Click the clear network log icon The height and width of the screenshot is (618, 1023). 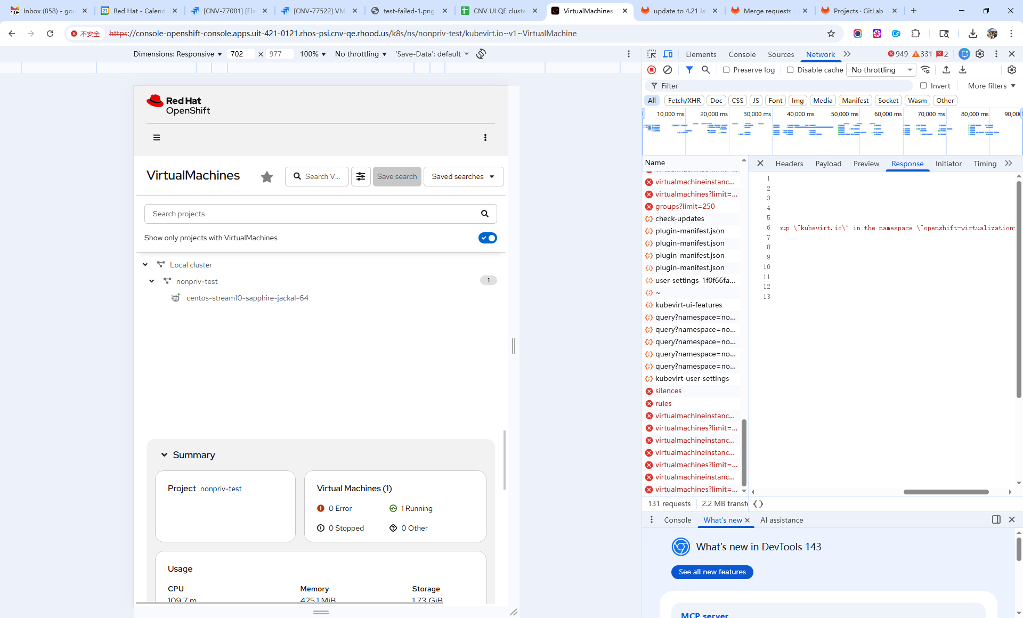coord(668,70)
